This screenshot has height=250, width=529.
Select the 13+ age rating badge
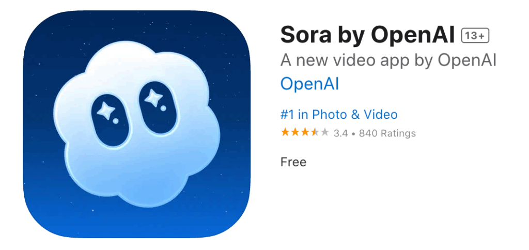(475, 35)
